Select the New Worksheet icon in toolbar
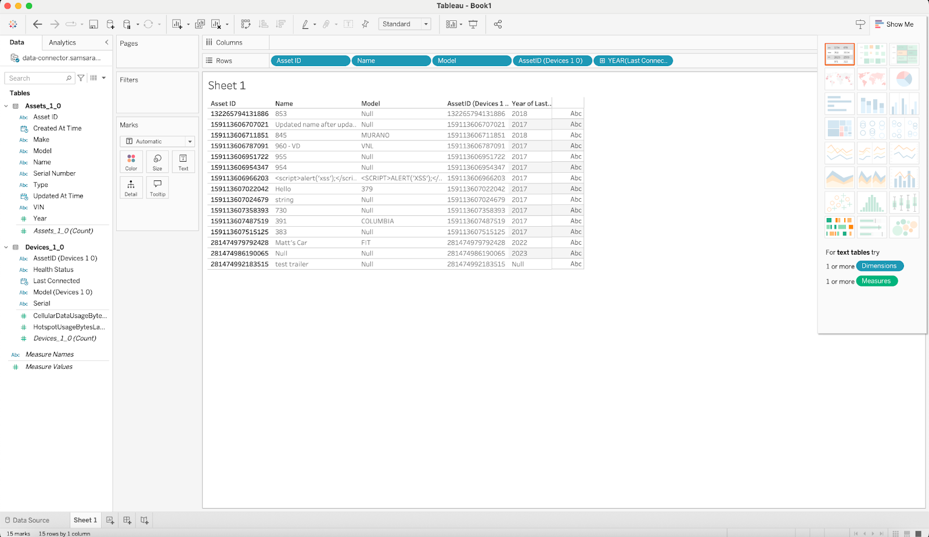Viewport: 929px width, 537px height. [x=177, y=24]
